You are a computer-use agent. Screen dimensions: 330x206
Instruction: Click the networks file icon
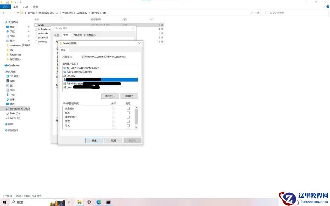point(36,34)
